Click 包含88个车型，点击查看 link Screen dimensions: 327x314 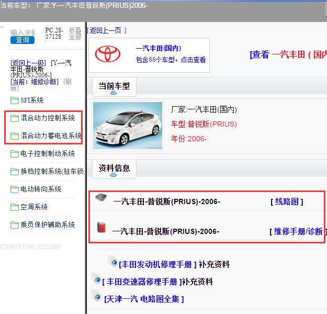click(x=171, y=60)
